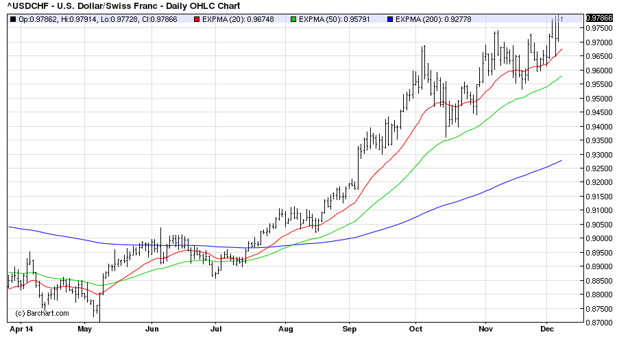Click the Aug date axis label
This screenshot has height=350, width=617.
[x=286, y=329]
